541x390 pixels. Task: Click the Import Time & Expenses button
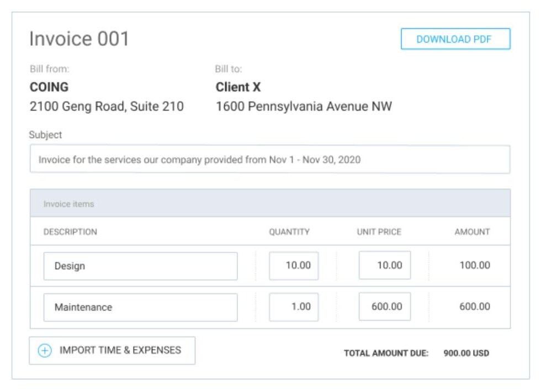tap(112, 350)
